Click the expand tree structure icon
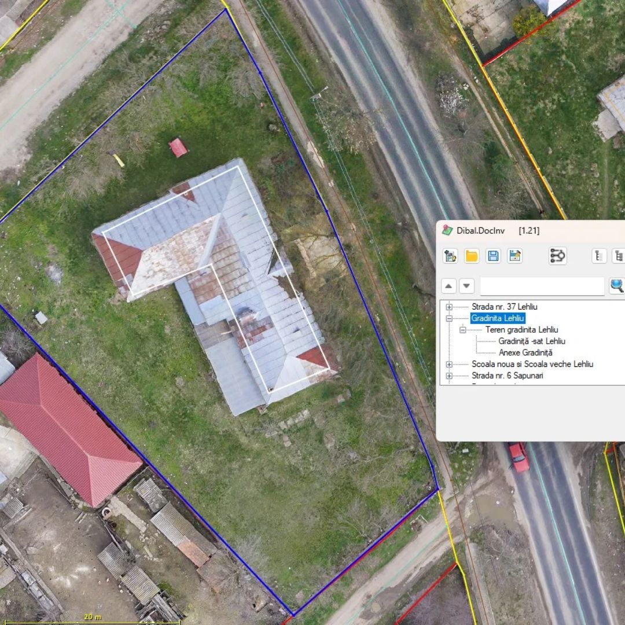 click(619, 256)
